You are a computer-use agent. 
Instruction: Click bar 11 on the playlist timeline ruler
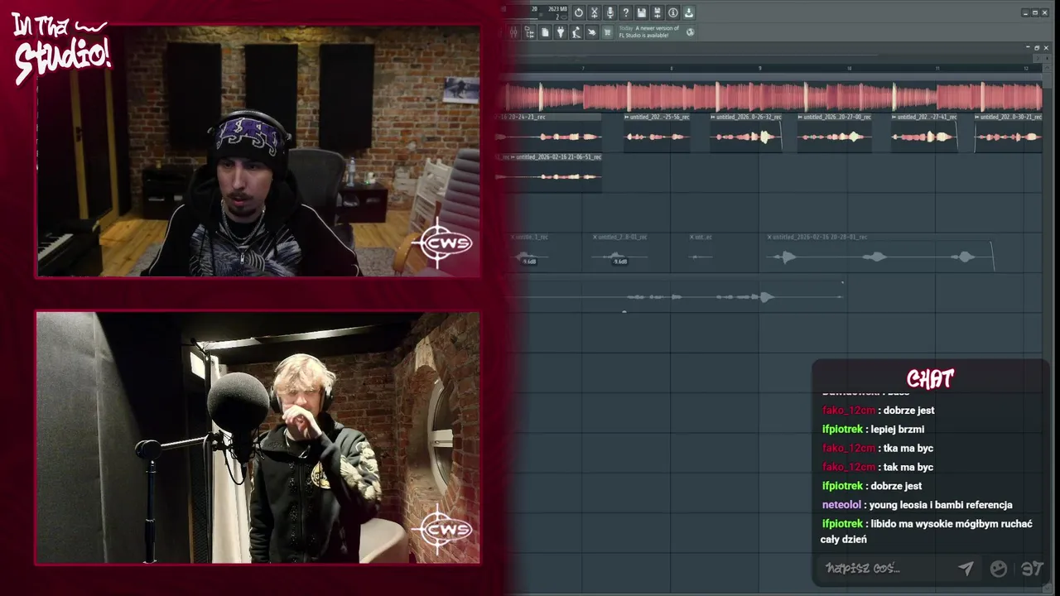tap(937, 68)
